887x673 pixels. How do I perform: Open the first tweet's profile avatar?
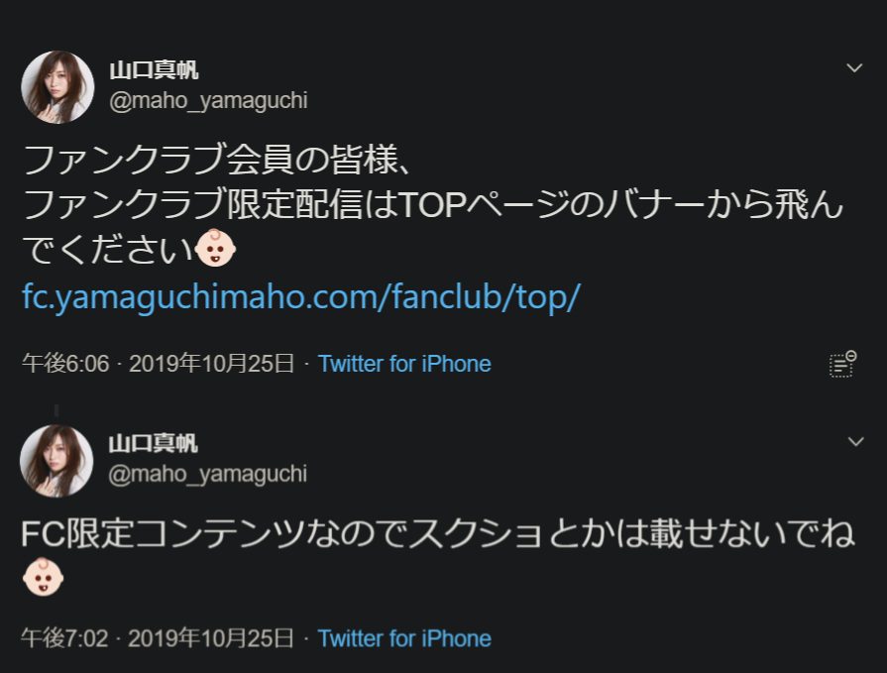click(57, 87)
